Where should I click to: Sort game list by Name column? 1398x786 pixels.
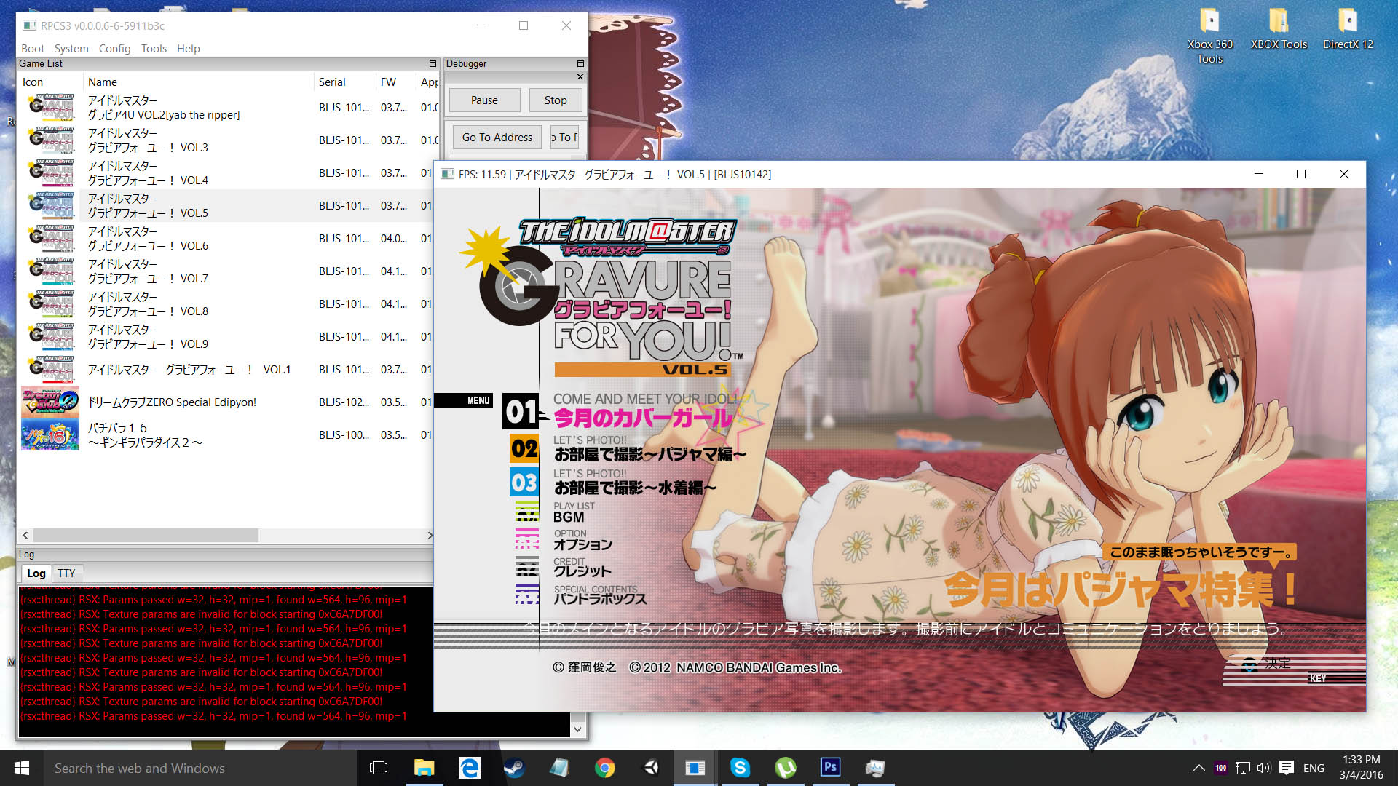tap(199, 82)
